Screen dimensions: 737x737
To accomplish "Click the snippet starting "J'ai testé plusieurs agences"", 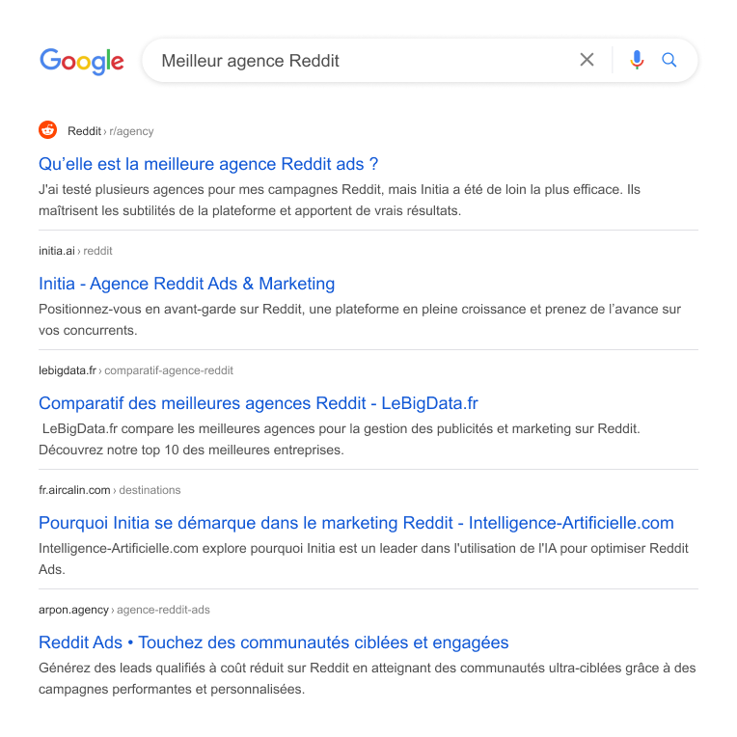I will [x=339, y=200].
